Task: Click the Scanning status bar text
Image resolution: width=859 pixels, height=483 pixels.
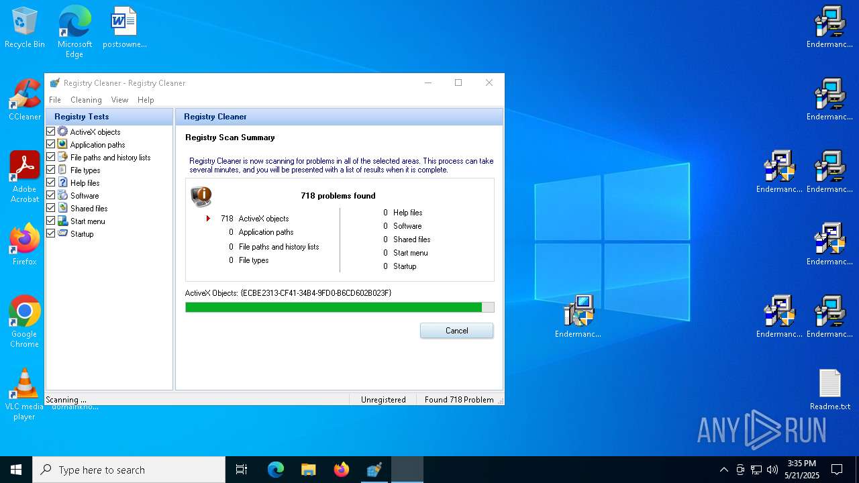Action: pyautogui.click(x=66, y=400)
